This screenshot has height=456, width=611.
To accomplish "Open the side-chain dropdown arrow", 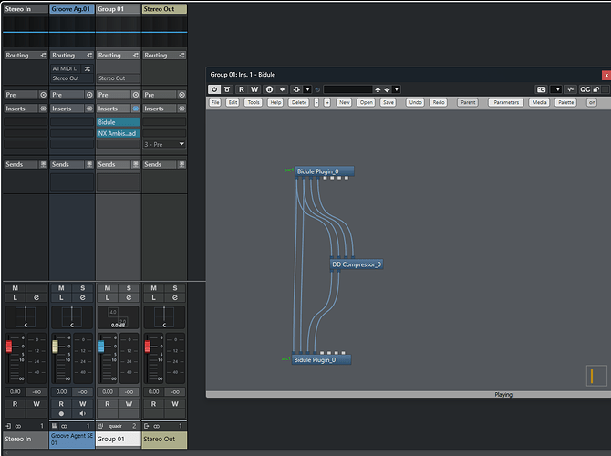I will coord(307,89).
